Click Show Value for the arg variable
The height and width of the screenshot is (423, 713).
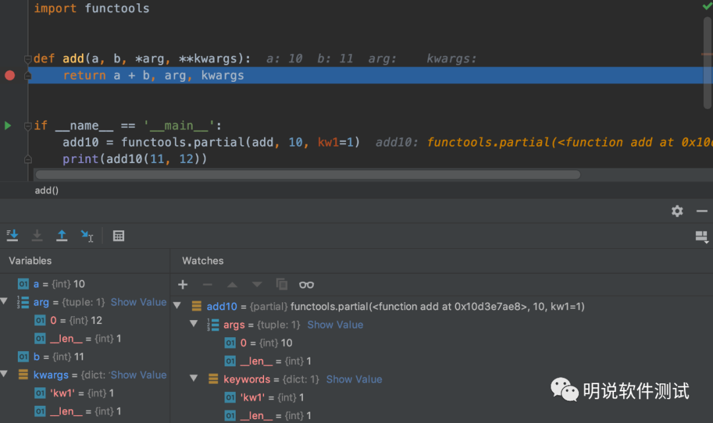tap(139, 302)
